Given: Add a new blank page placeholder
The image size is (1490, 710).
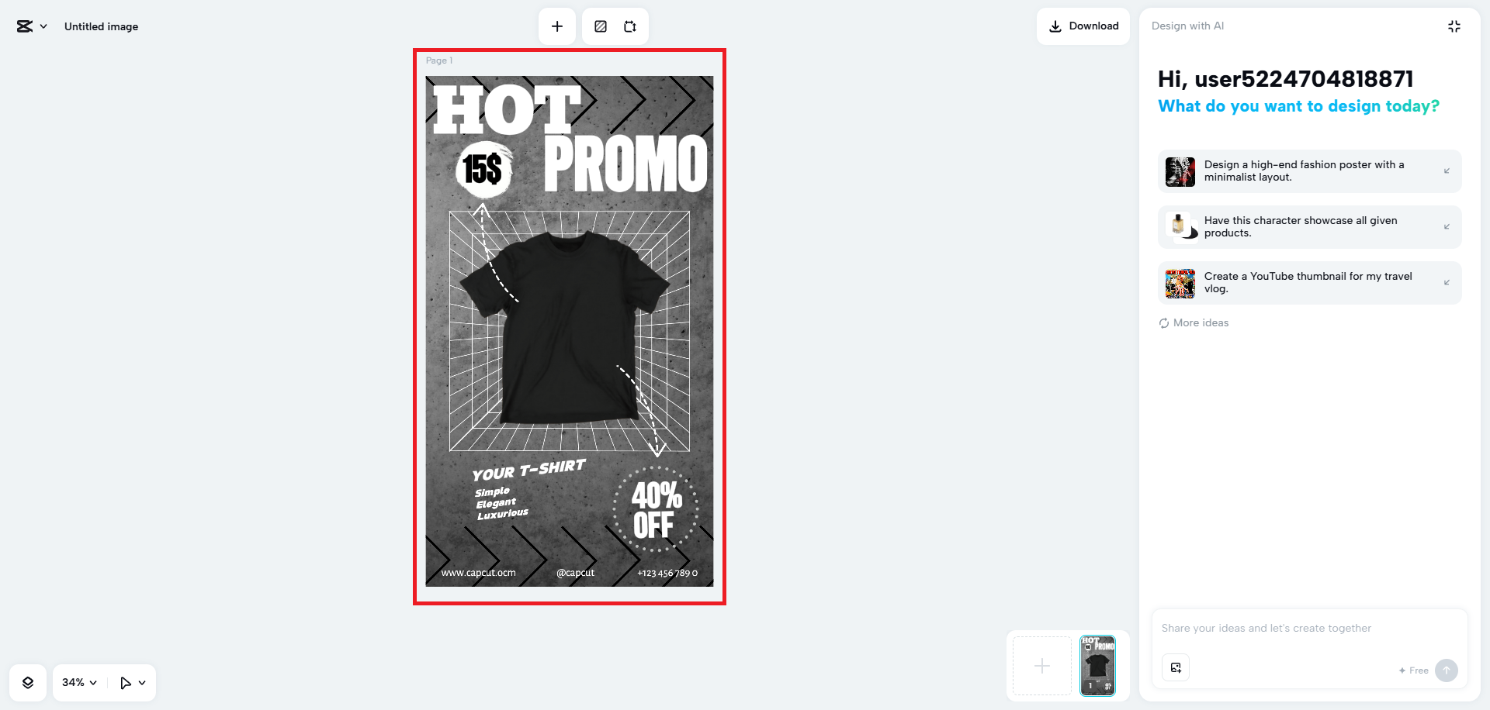Looking at the screenshot, I should [x=1042, y=666].
